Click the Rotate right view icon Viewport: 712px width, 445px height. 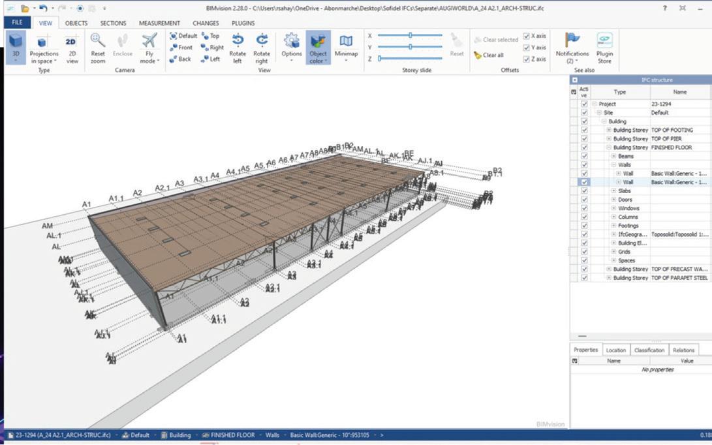(x=262, y=42)
